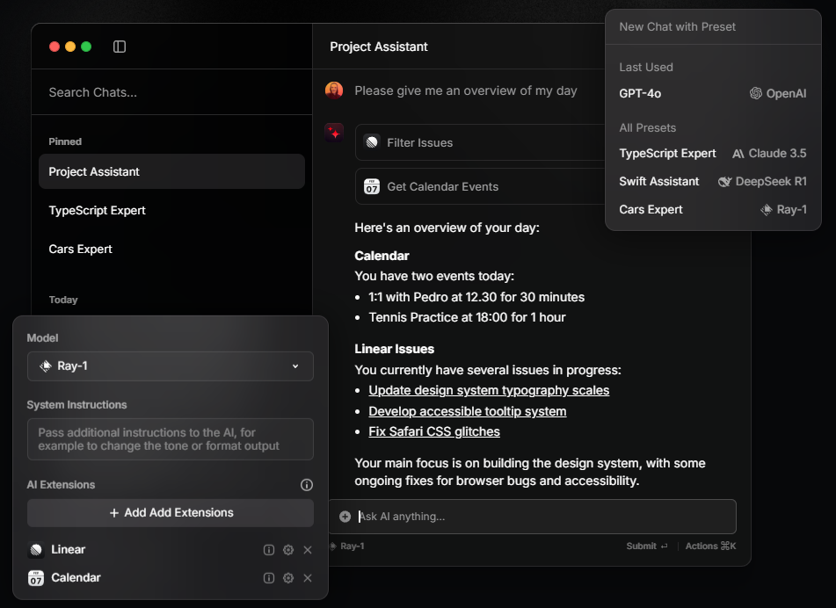Click the DeepSeek R1 whale logo

(x=724, y=182)
